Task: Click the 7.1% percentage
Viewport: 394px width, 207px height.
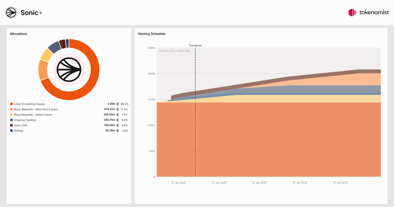Action: click(x=125, y=115)
